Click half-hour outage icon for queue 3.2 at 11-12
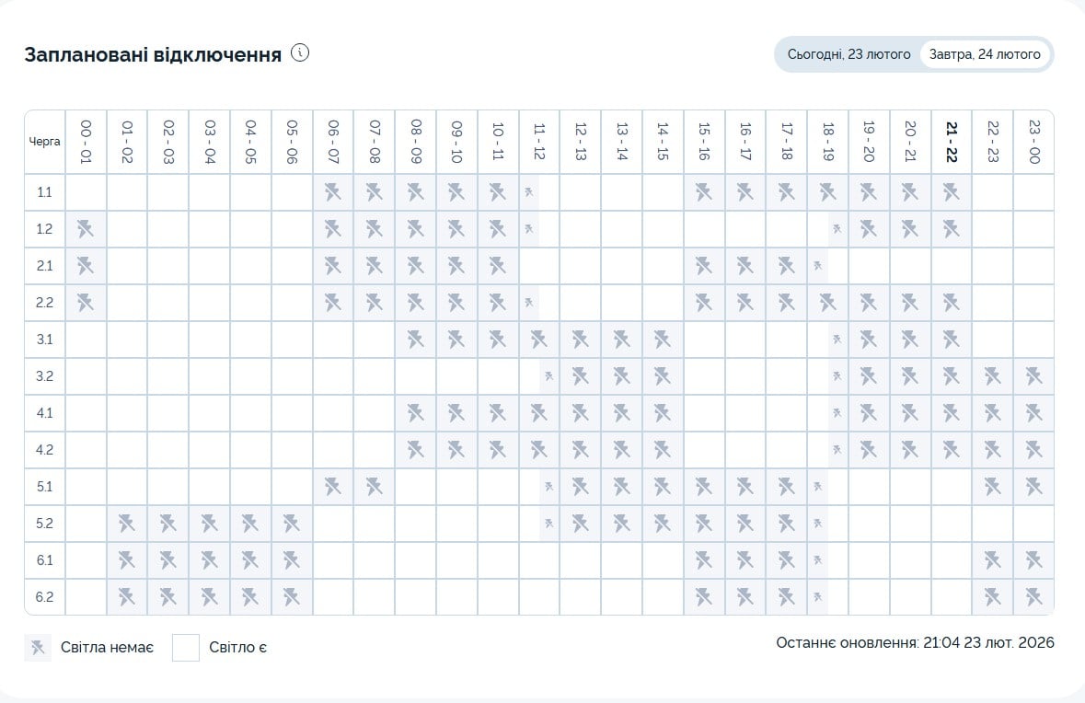Screen dimensions: 1085x703 point(548,376)
